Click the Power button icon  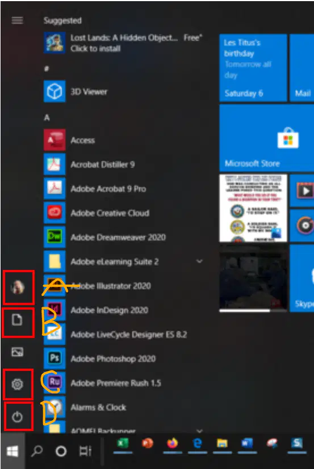pos(17,417)
